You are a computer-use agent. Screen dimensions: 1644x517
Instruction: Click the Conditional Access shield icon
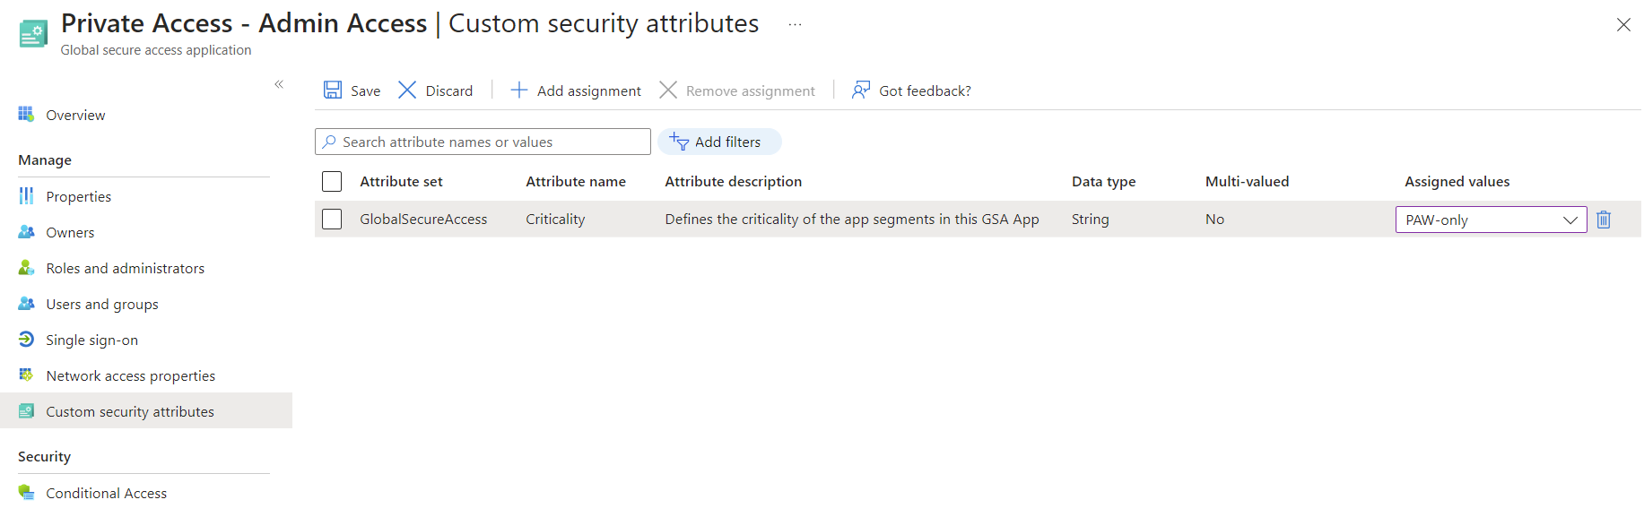[x=26, y=493]
